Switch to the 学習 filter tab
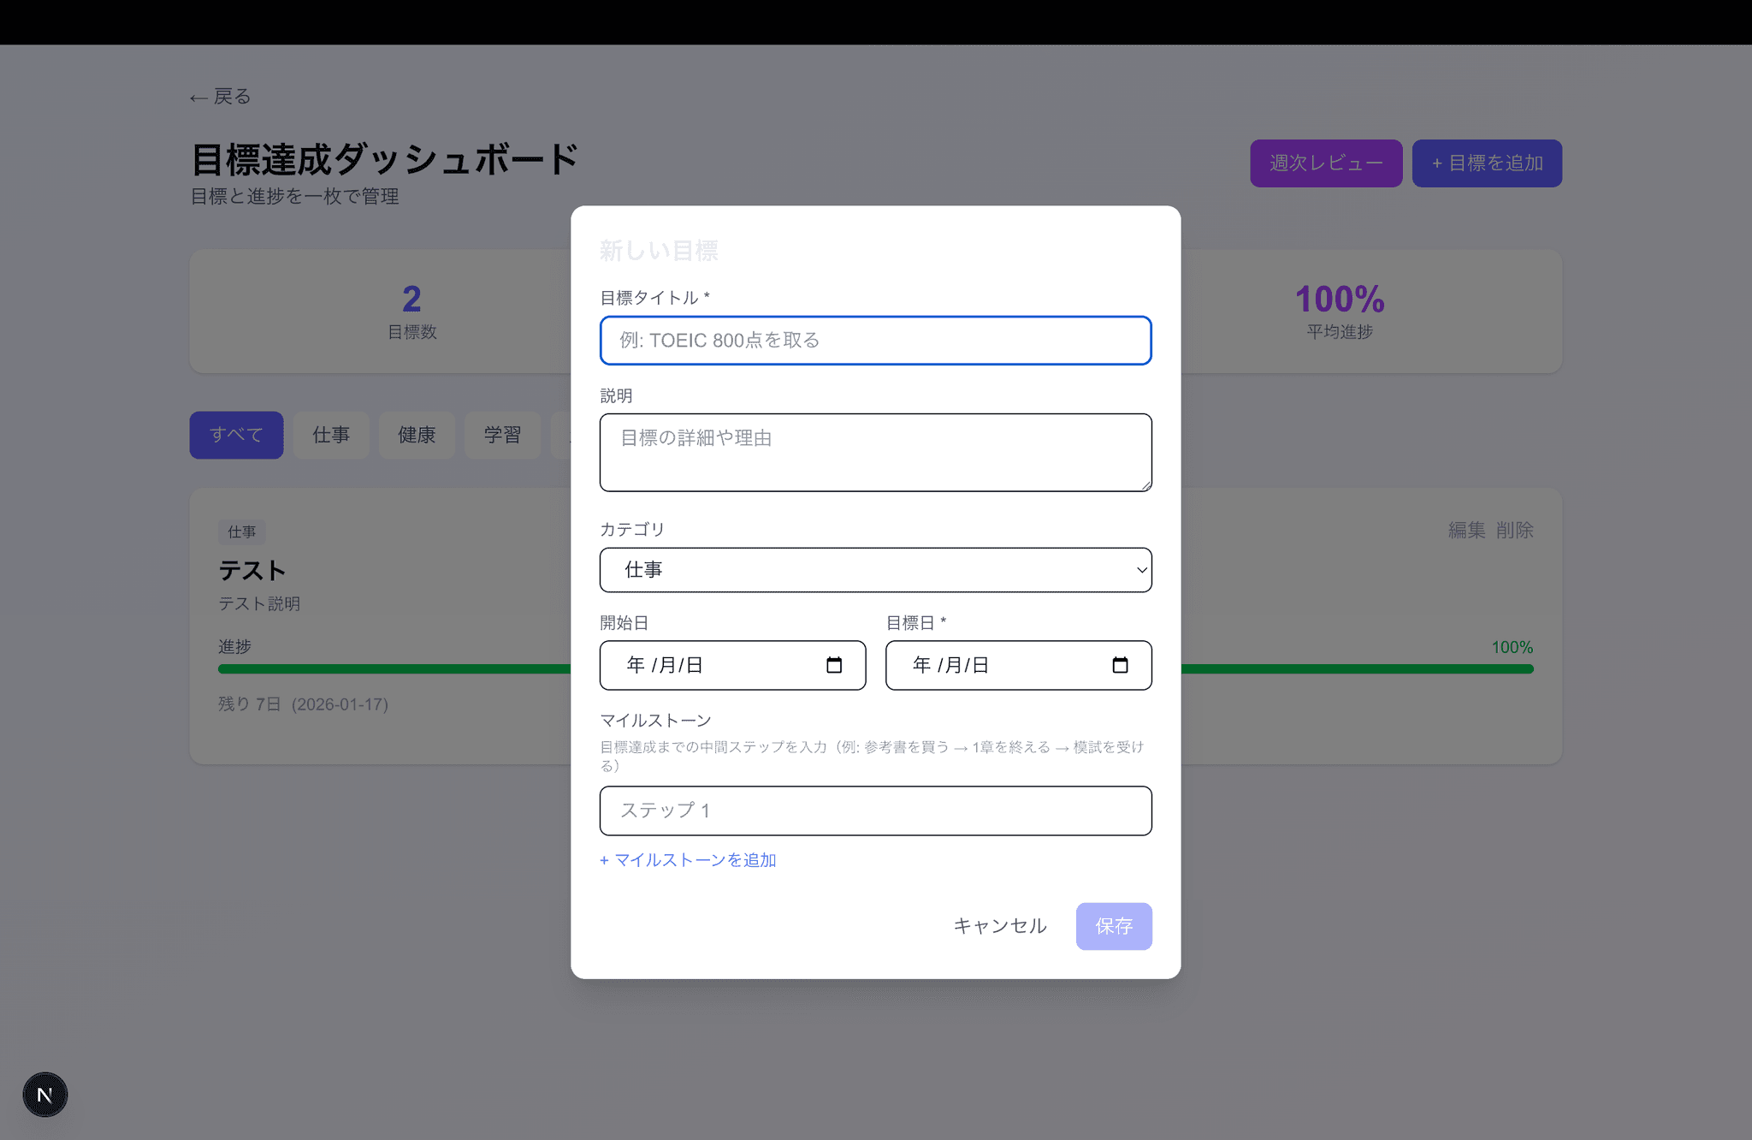 (x=502, y=435)
